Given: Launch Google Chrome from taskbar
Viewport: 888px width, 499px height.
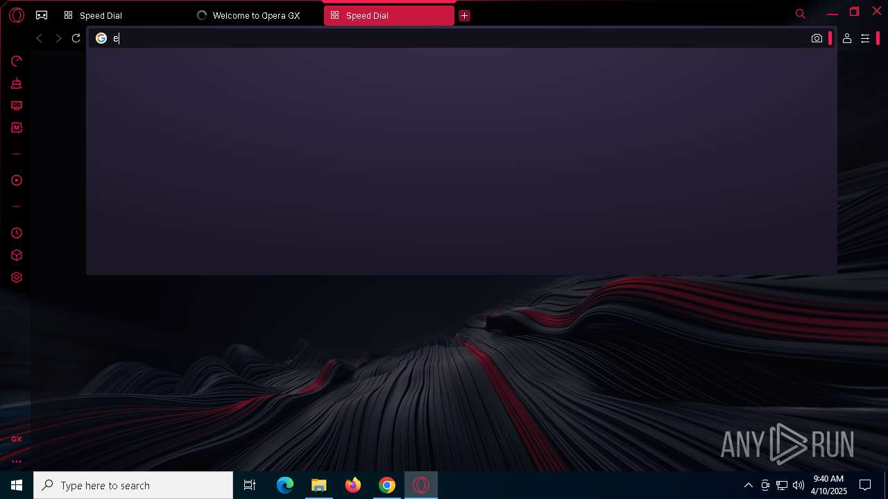Looking at the screenshot, I should point(387,485).
